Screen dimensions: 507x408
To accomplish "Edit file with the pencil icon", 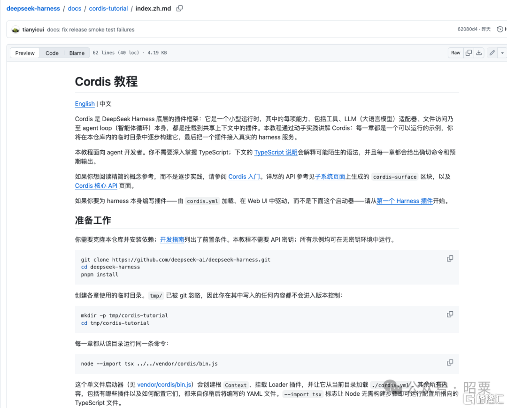I will [x=492, y=53].
